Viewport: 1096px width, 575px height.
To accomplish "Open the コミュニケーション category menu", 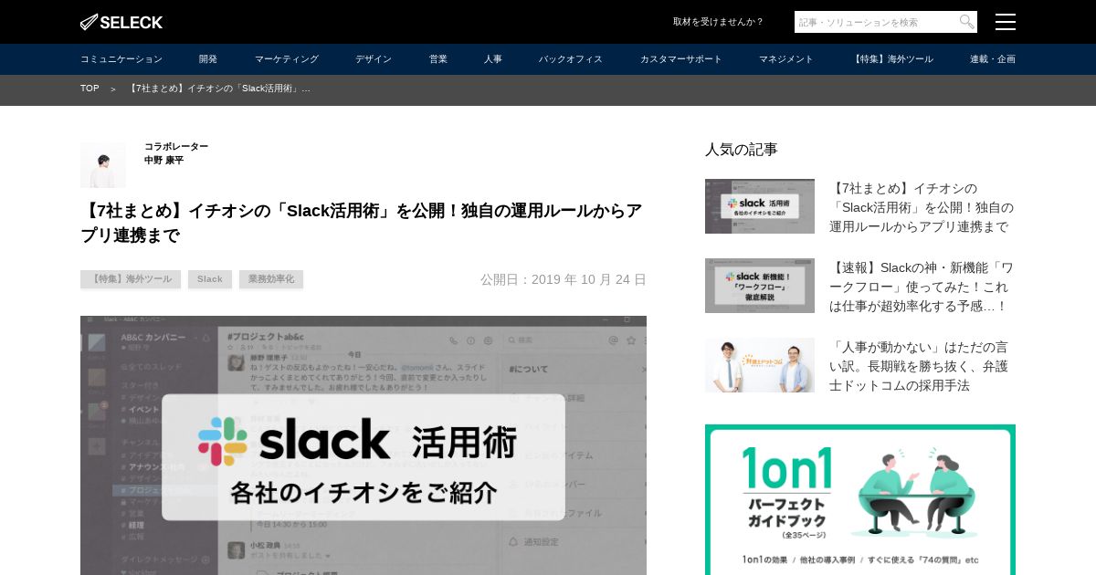I will pos(121,59).
